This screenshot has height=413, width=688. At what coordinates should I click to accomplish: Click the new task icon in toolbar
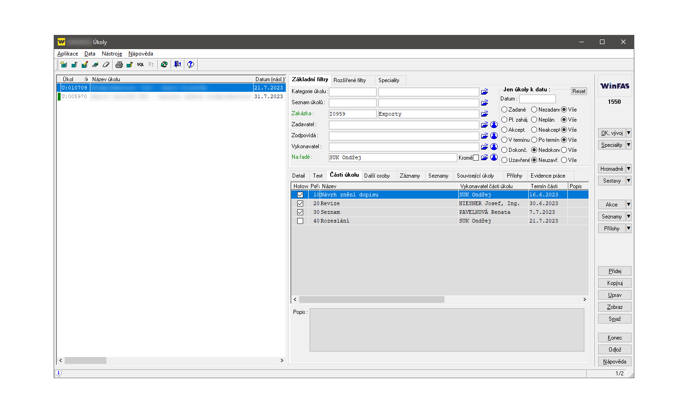(63, 65)
